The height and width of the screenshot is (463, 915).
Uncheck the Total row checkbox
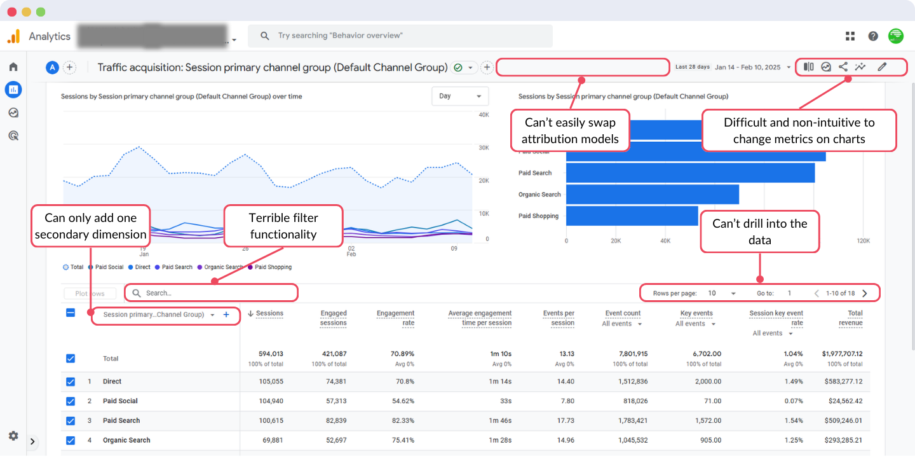tap(71, 359)
